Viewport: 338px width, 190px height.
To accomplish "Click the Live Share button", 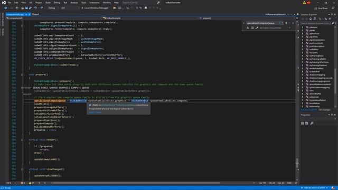I will [321, 8].
